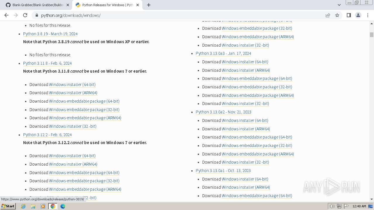Expand the tab search dropdown

pyautogui.click(x=339, y=5)
